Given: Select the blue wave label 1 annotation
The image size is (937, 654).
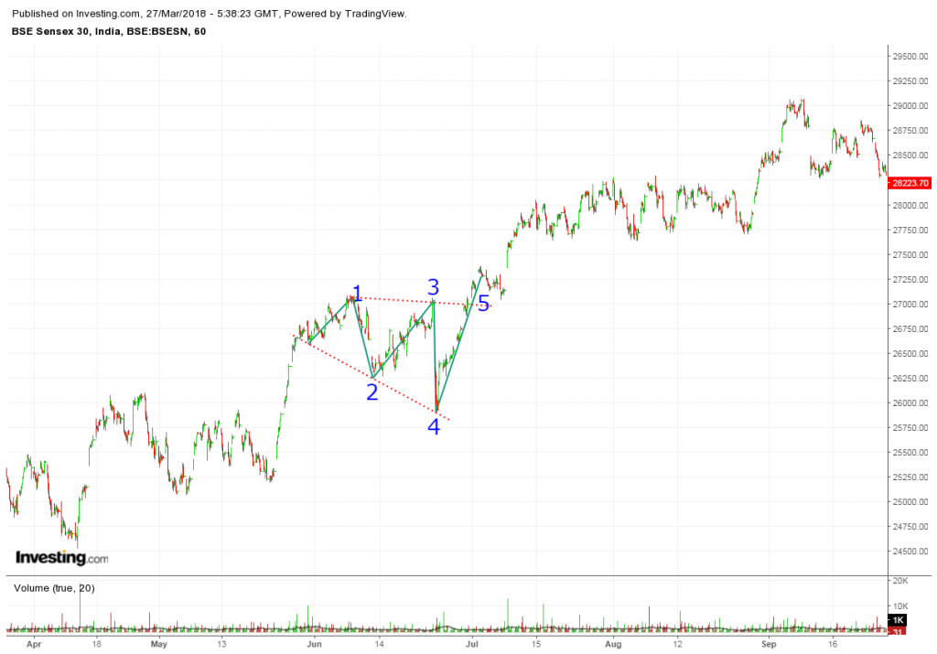Looking at the screenshot, I should click(x=356, y=291).
